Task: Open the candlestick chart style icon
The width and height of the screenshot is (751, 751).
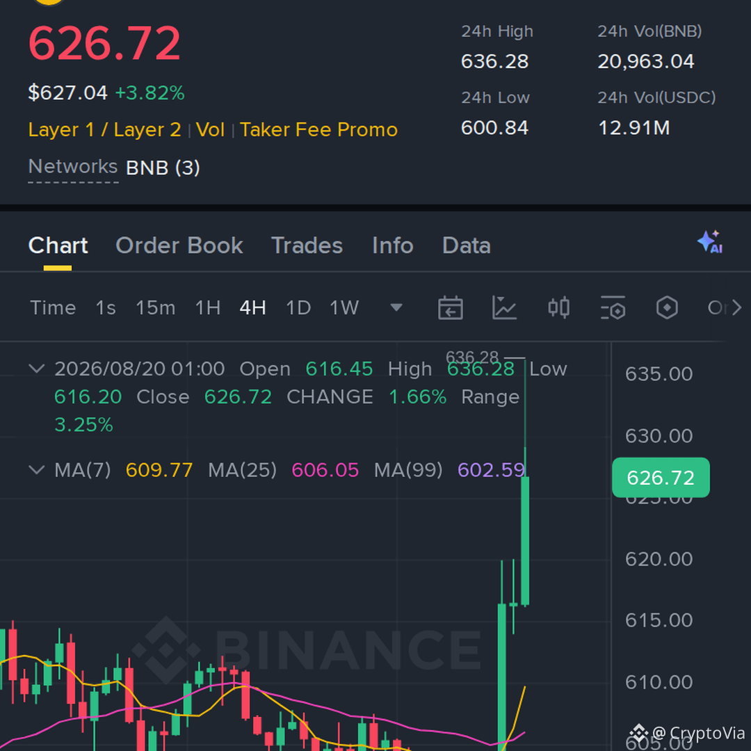Action: 559,307
